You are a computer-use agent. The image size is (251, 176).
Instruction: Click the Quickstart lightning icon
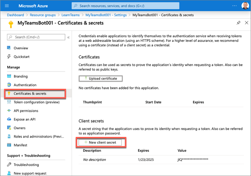9,57
